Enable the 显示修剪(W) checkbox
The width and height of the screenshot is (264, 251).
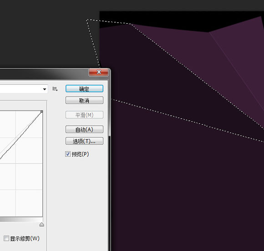[x=6, y=238]
